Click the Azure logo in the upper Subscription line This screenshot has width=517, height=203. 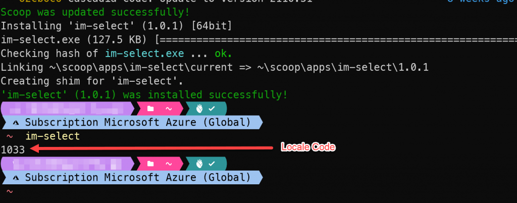click(x=16, y=123)
